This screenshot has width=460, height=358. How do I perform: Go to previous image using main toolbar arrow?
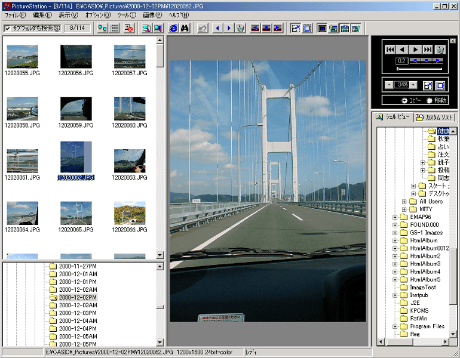point(217,28)
